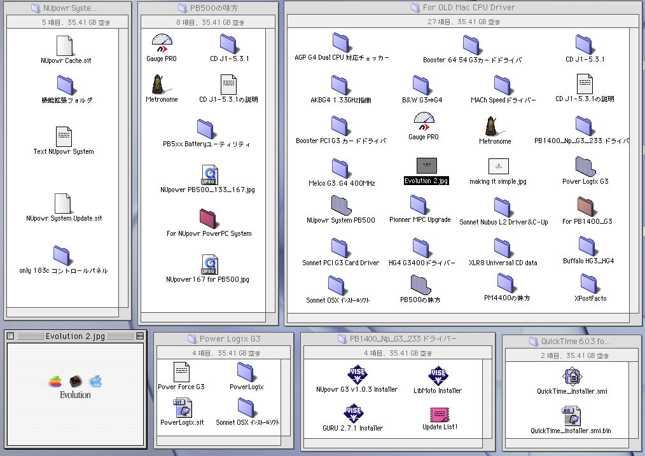Open the LibMoto Installer icon
645x456 pixels.
coord(438,375)
